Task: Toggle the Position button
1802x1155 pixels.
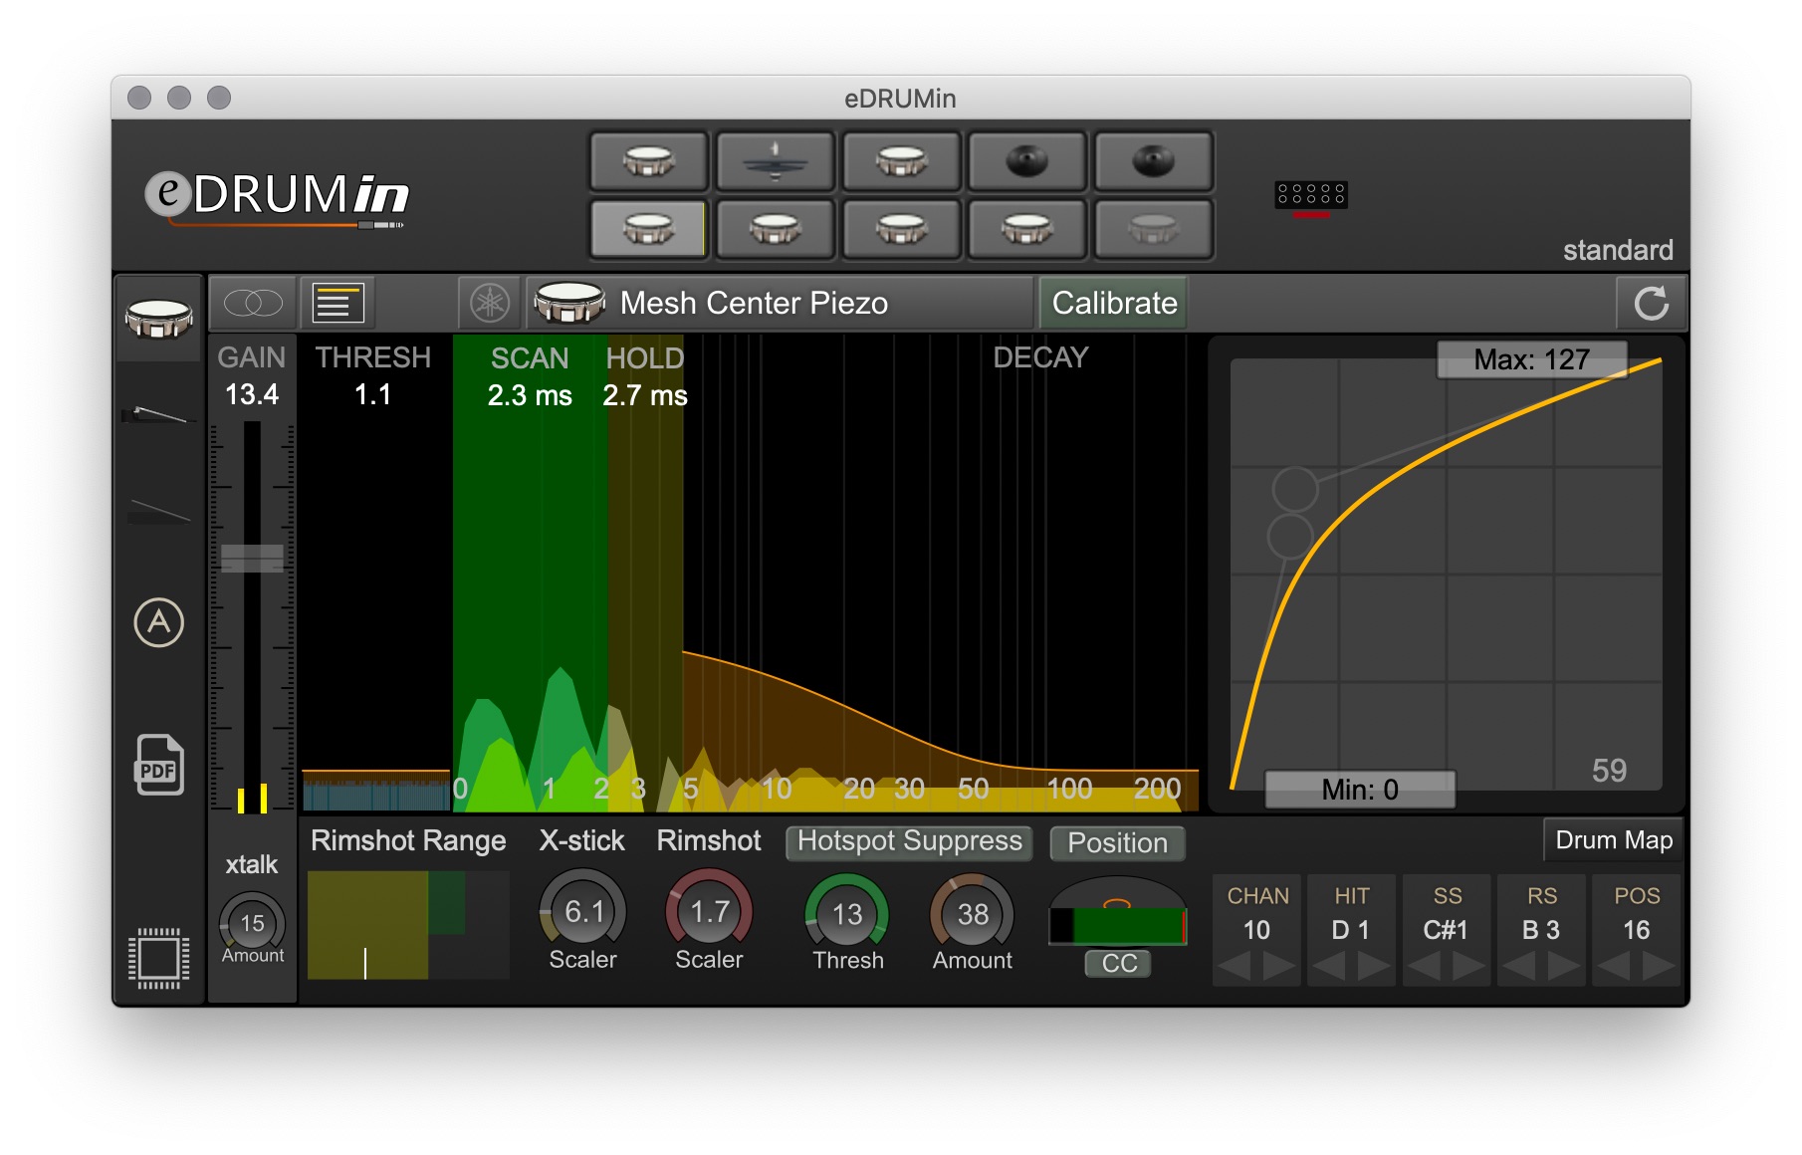Action: pos(1117,843)
